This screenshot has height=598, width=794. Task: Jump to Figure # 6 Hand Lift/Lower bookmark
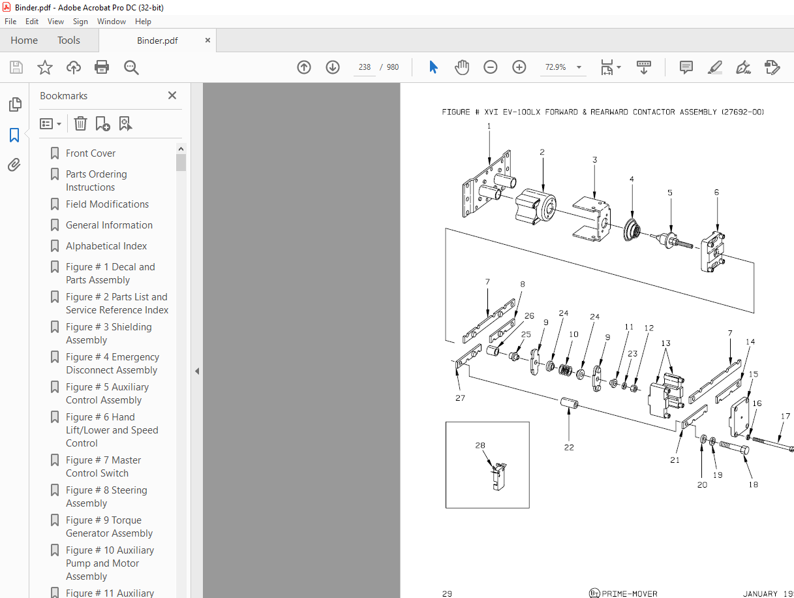point(112,430)
